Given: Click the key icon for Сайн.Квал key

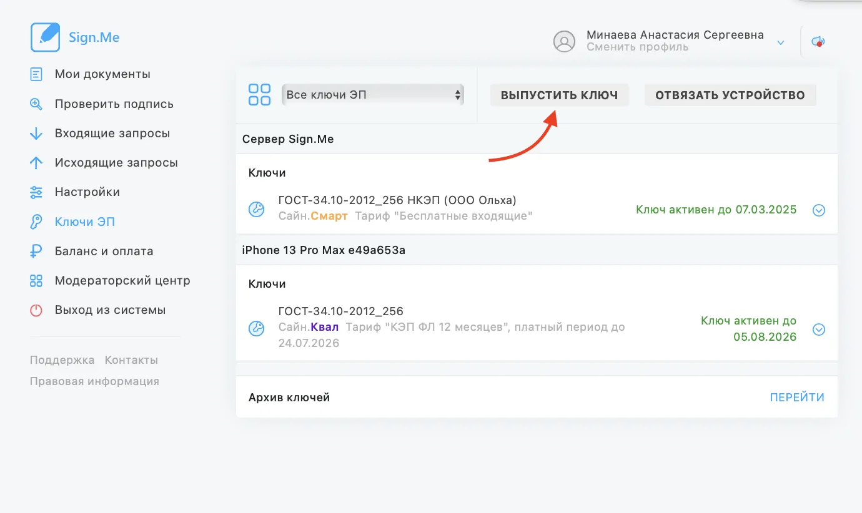Looking at the screenshot, I should click(257, 328).
